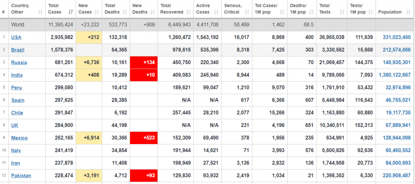Click Chile Tot Cases/1M pop 15,266
415x184 pixels.
pyautogui.click(x=277, y=113)
